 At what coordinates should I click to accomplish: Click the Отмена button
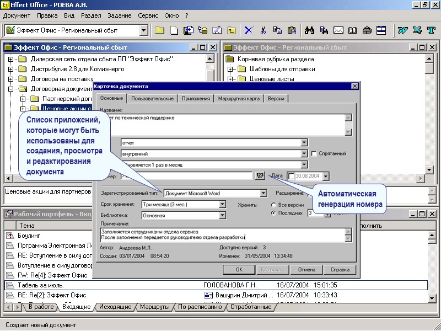[x=306, y=269]
